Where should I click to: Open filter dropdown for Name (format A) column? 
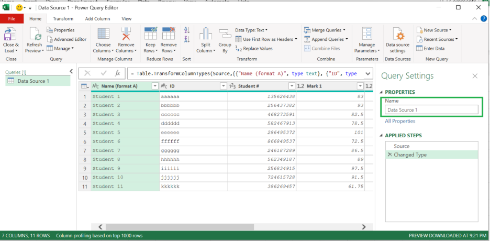click(154, 86)
